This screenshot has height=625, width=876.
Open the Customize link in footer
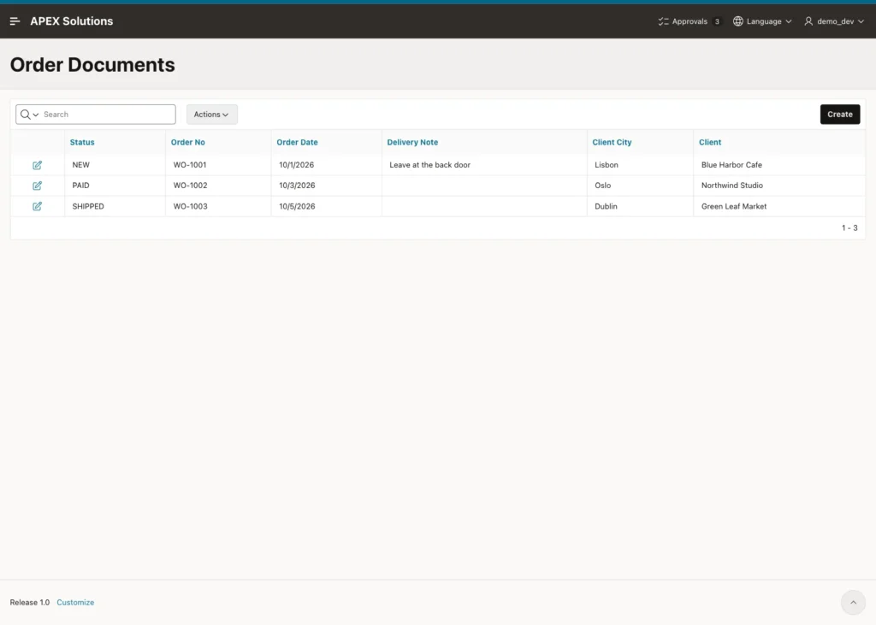pyautogui.click(x=75, y=602)
